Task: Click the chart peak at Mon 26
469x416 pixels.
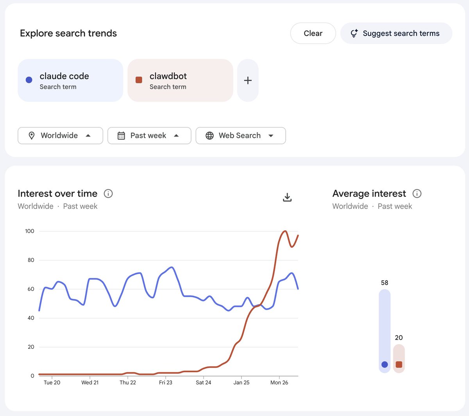Action: (285, 231)
